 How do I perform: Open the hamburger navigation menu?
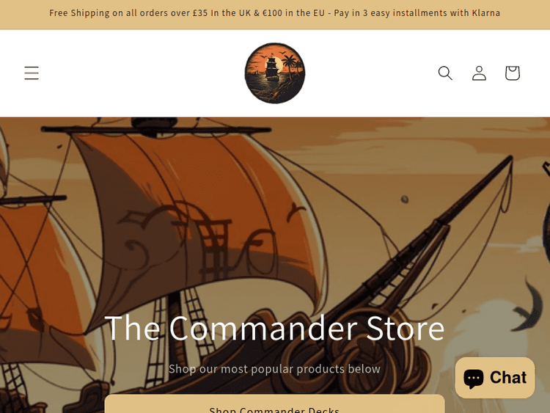pos(32,73)
